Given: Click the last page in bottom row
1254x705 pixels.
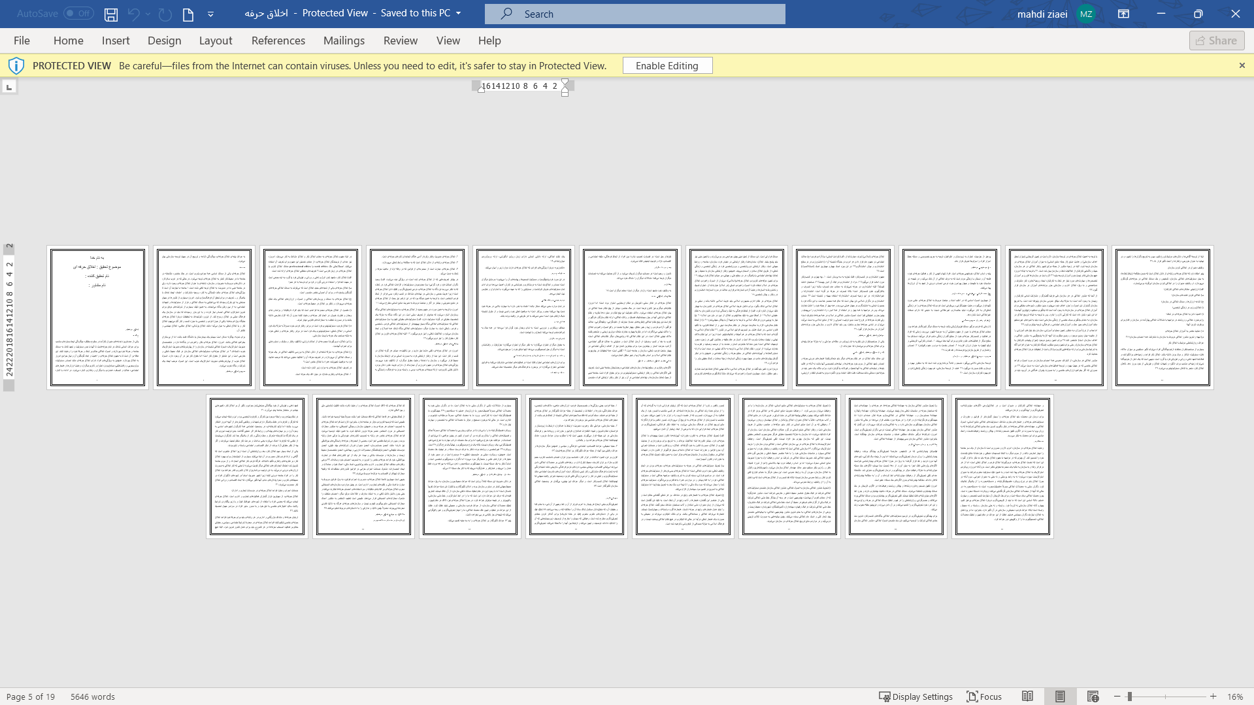Looking at the screenshot, I should click(1002, 467).
